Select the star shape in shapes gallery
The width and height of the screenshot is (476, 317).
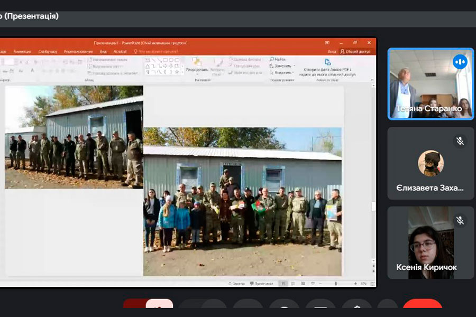[177, 72]
